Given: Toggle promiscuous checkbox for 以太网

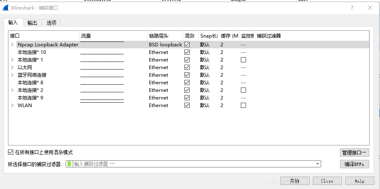Looking at the screenshot, I should point(187,67).
